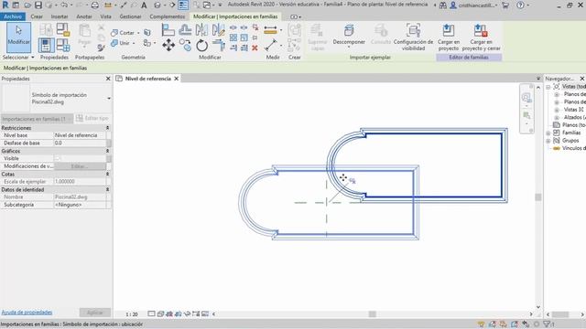Select the Modificar arrow tool
Screen dimensions: 586x329
pyautogui.click(x=18, y=37)
